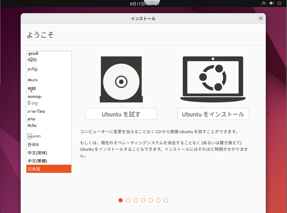Select 日本語 in the language list
Screen dimensions: 287x213
[49, 169]
